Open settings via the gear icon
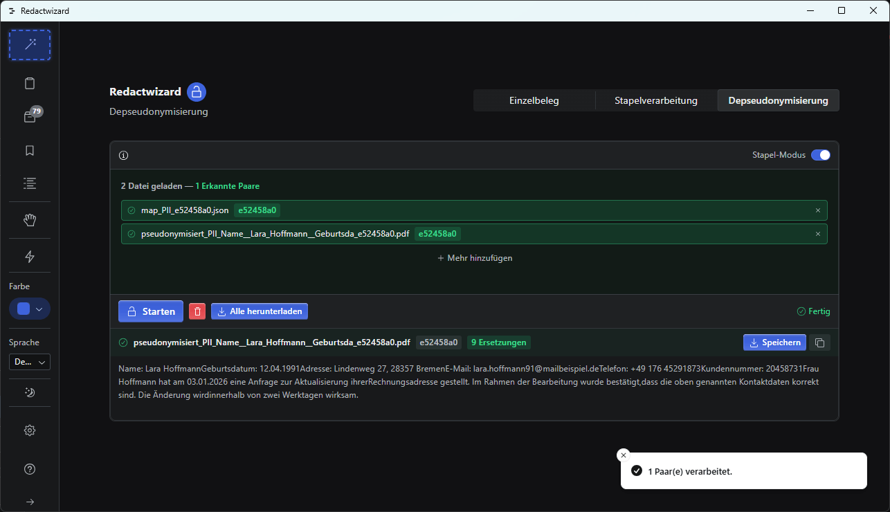The width and height of the screenshot is (890, 512). pos(30,430)
